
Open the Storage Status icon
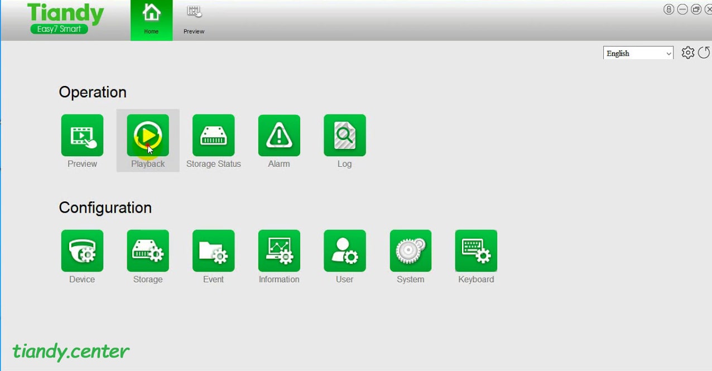click(213, 135)
